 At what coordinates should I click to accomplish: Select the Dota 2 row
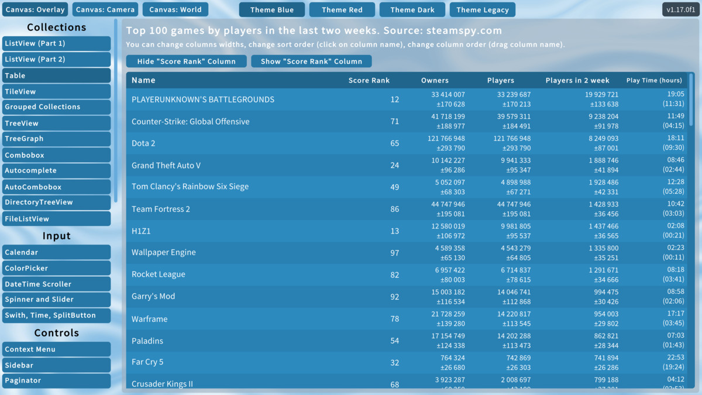(407, 143)
